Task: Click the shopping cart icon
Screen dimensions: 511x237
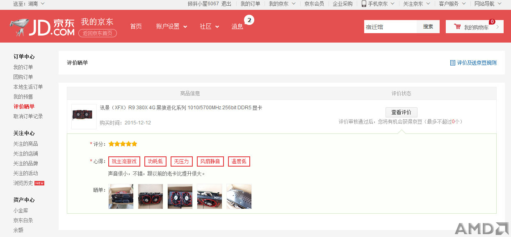Action: (457, 27)
